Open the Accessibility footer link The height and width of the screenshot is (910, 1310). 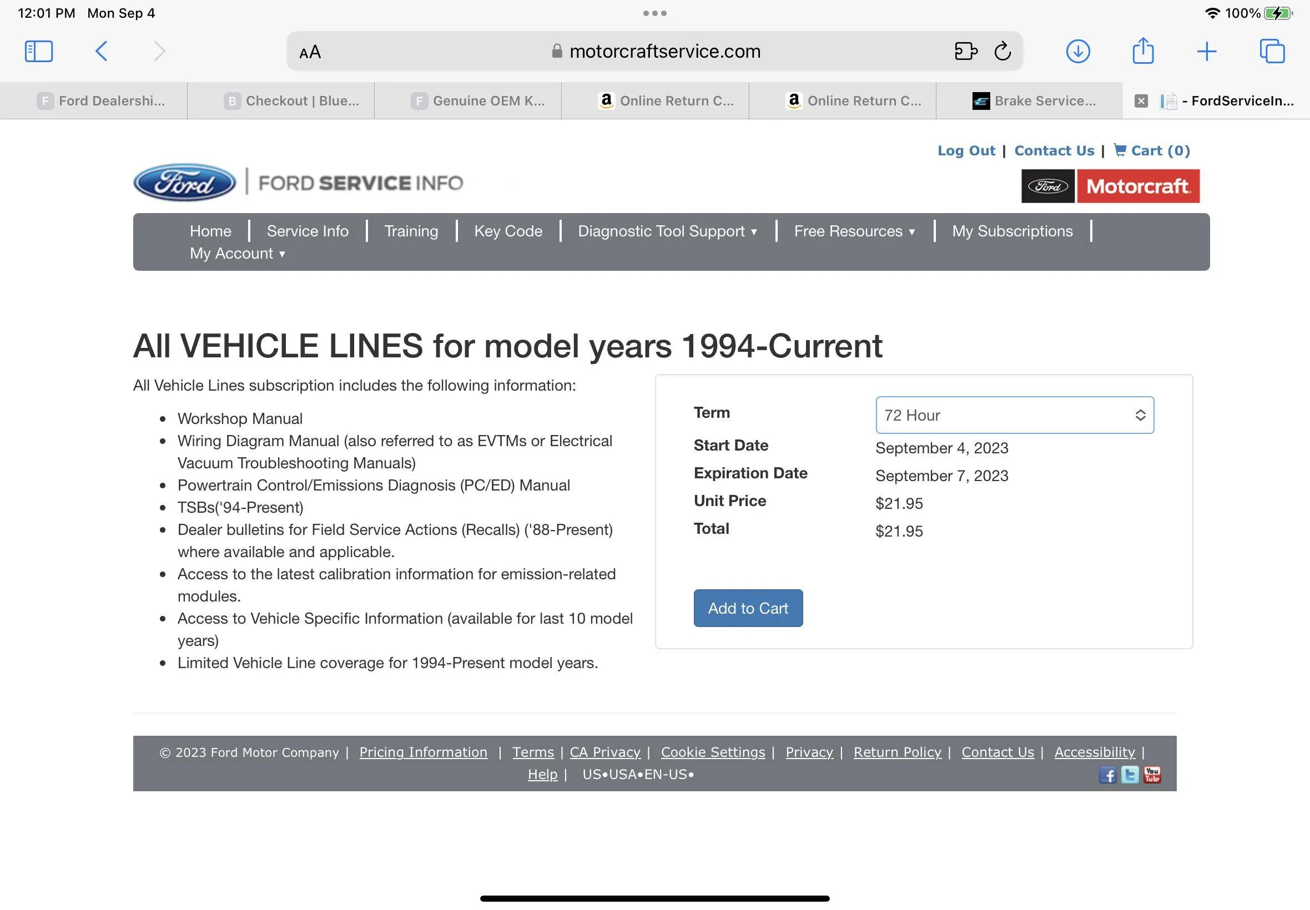coord(1095,752)
